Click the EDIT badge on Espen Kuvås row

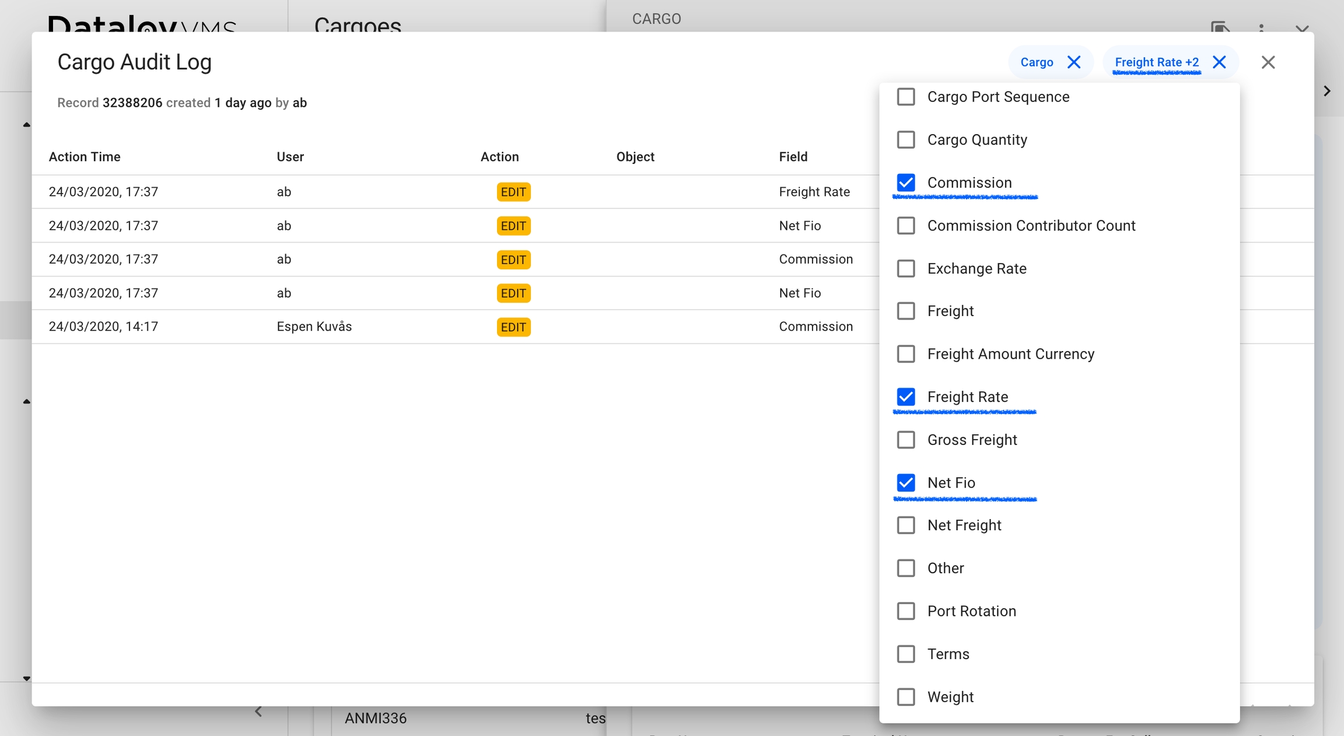[x=513, y=327]
